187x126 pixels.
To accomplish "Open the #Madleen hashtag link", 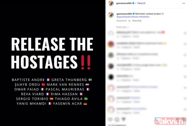I will [x=144, y=17].
